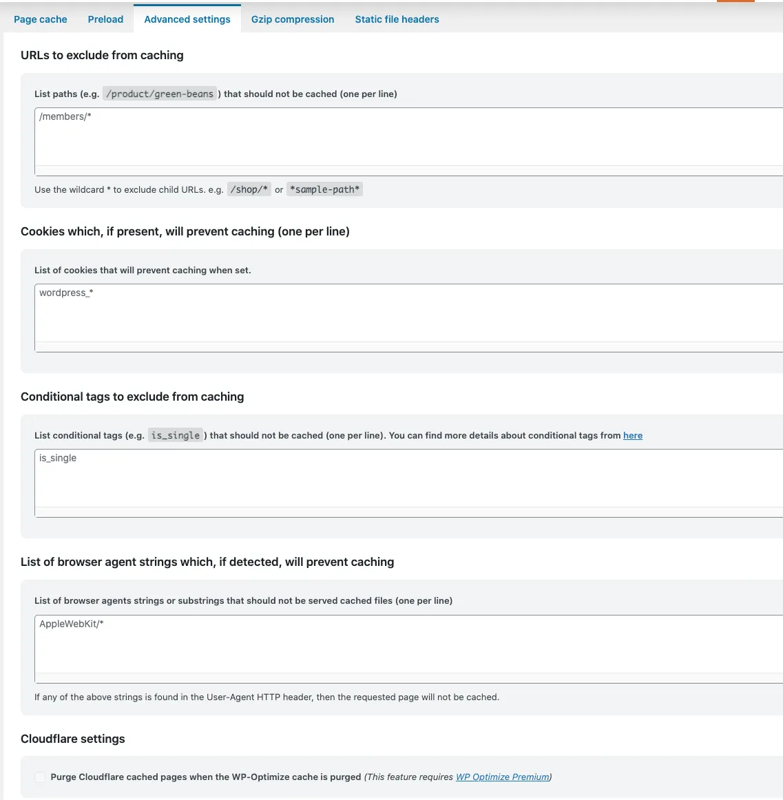This screenshot has width=783, height=800.
Task: Open the Static file headers tab
Action: coord(397,19)
